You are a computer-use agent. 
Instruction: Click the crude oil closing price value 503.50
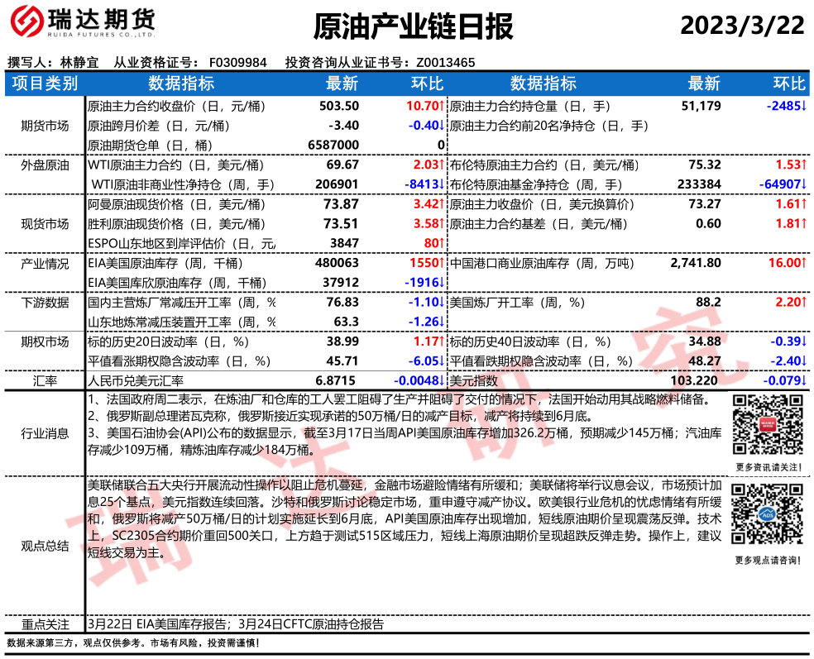point(339,106)
